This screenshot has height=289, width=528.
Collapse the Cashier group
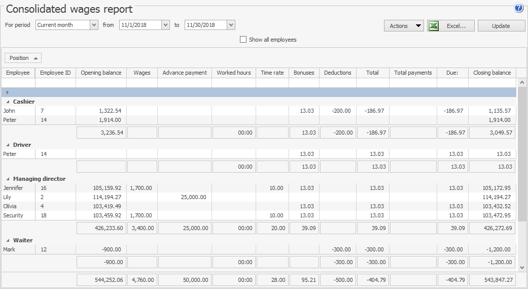[x=8, y=102]
